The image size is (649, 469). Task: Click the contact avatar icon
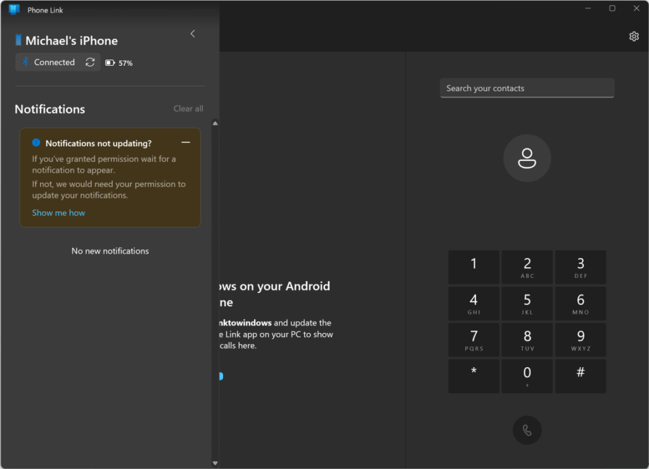coord(527,158)
